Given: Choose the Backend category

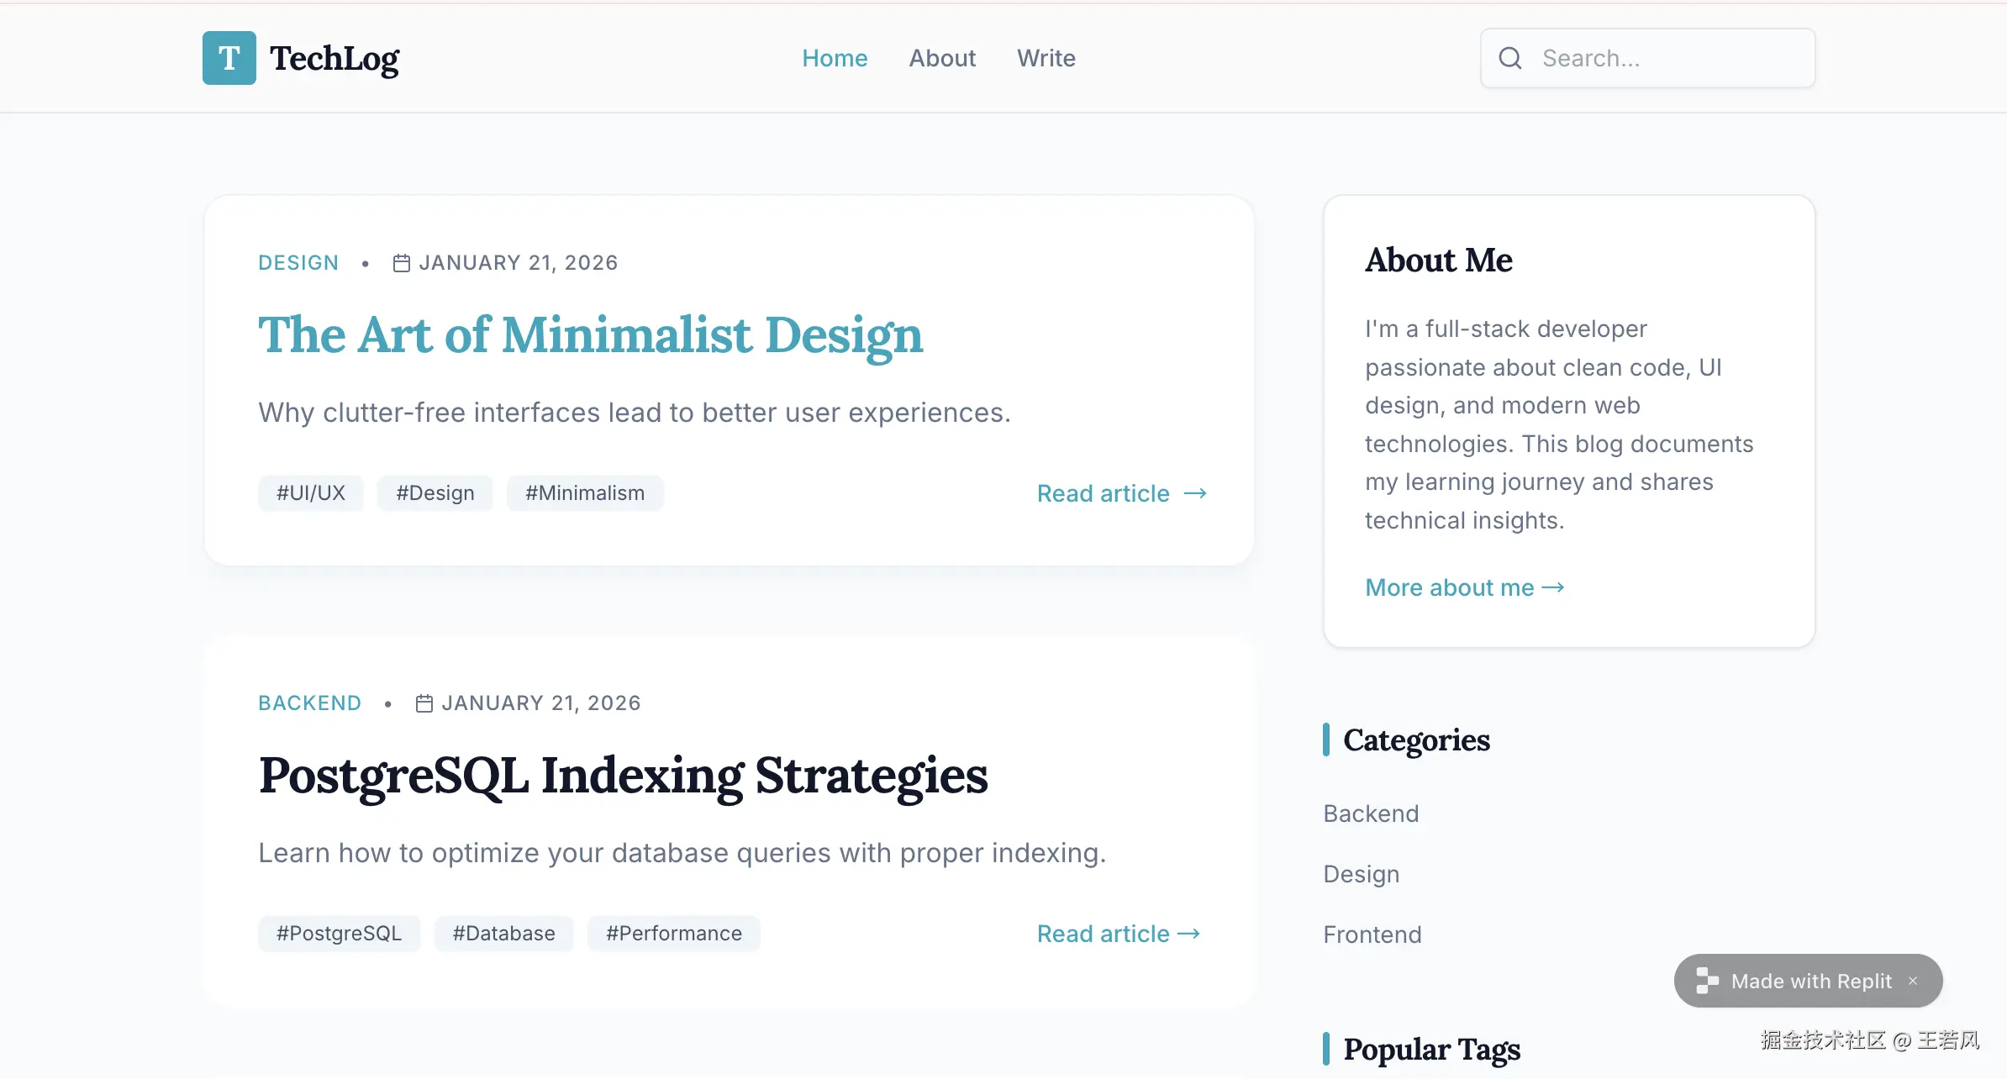Looking at the screenshot, I should click(x=1371, y=813).
